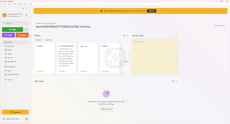Create a new Task
Image resolution: width=230 pixels, height=124 pixels.
8,35
